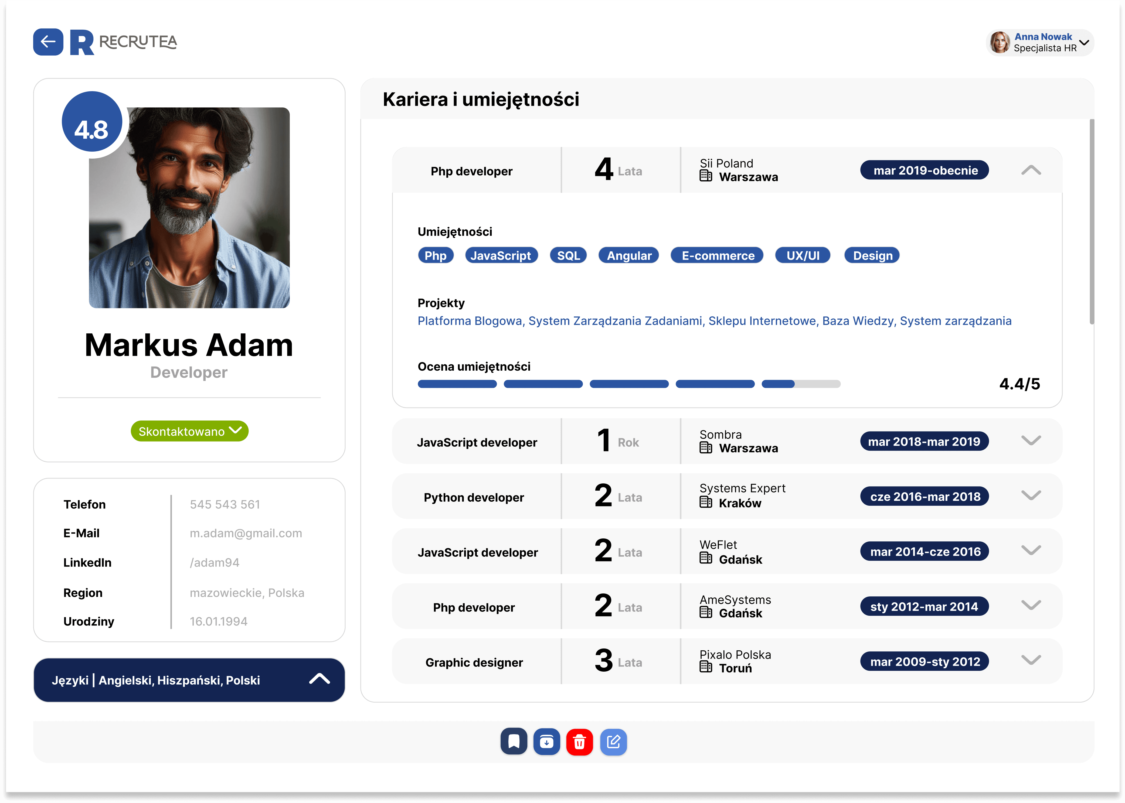The height and width of the screenshot is (803, 1125).
Task: Click the archive download icon
Action: [x=547, y=742]
